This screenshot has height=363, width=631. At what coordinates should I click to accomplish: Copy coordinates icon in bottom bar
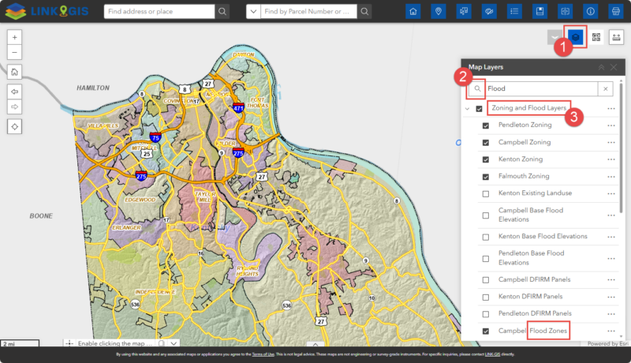point(162,343)
